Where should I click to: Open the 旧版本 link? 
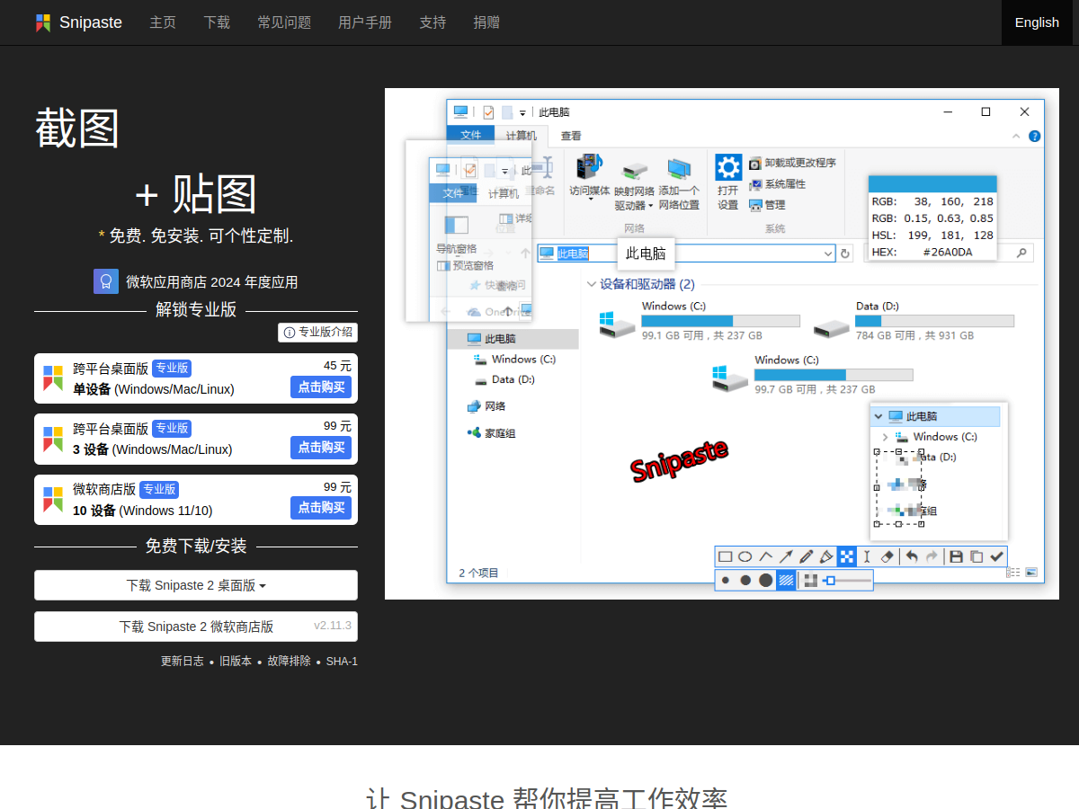pos(236,661)
